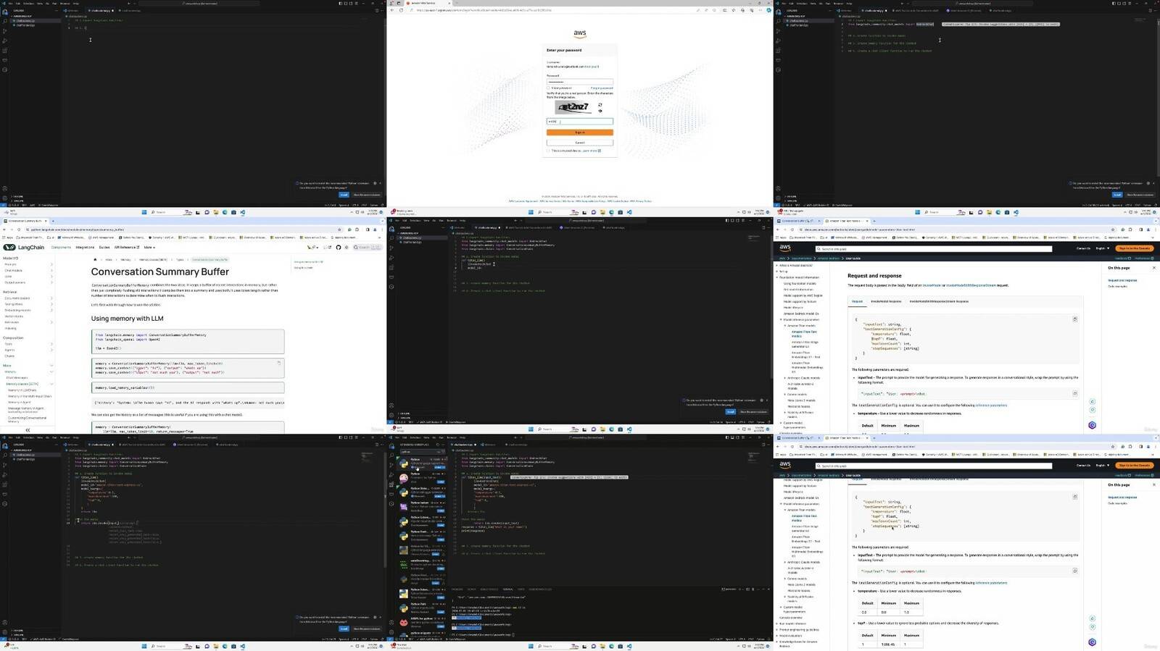Click the captcha text input box
Image resolution: width=1160 pixels, height=651 pixels.
tap(579, 122)
